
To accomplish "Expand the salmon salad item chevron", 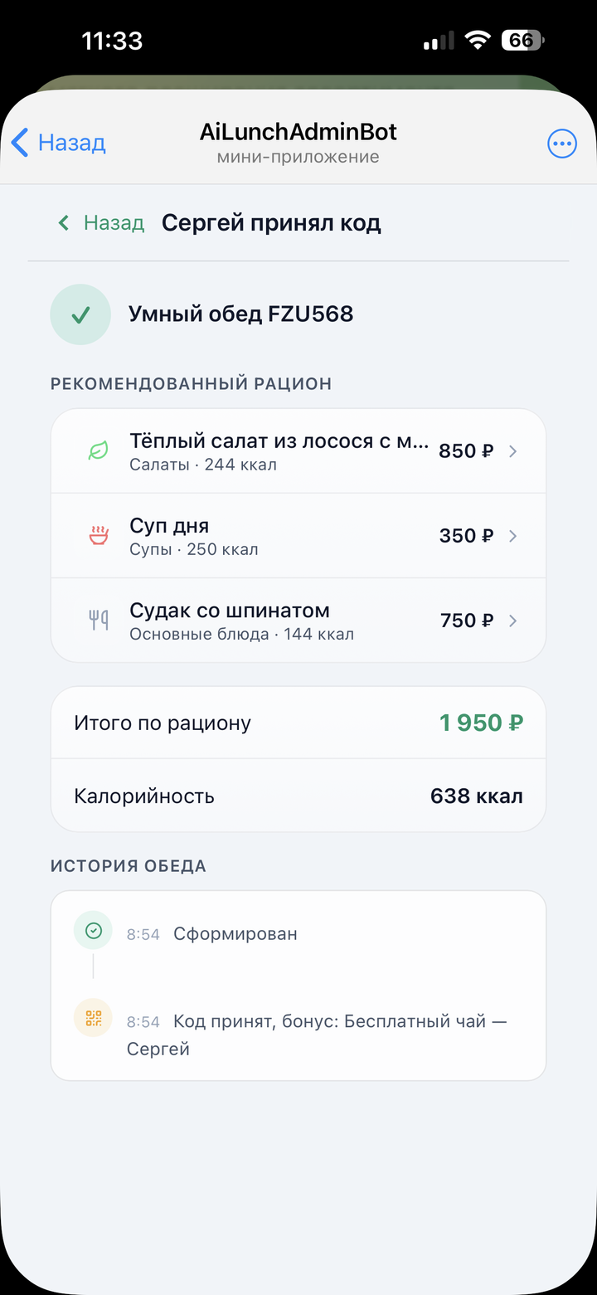I will [512, 451].
